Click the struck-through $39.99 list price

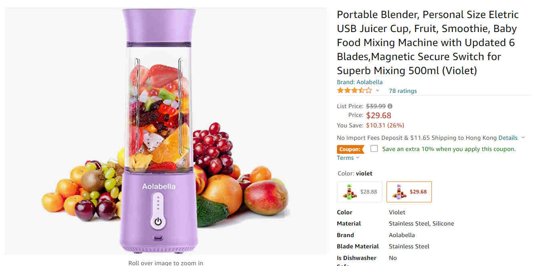coord(376,106)
